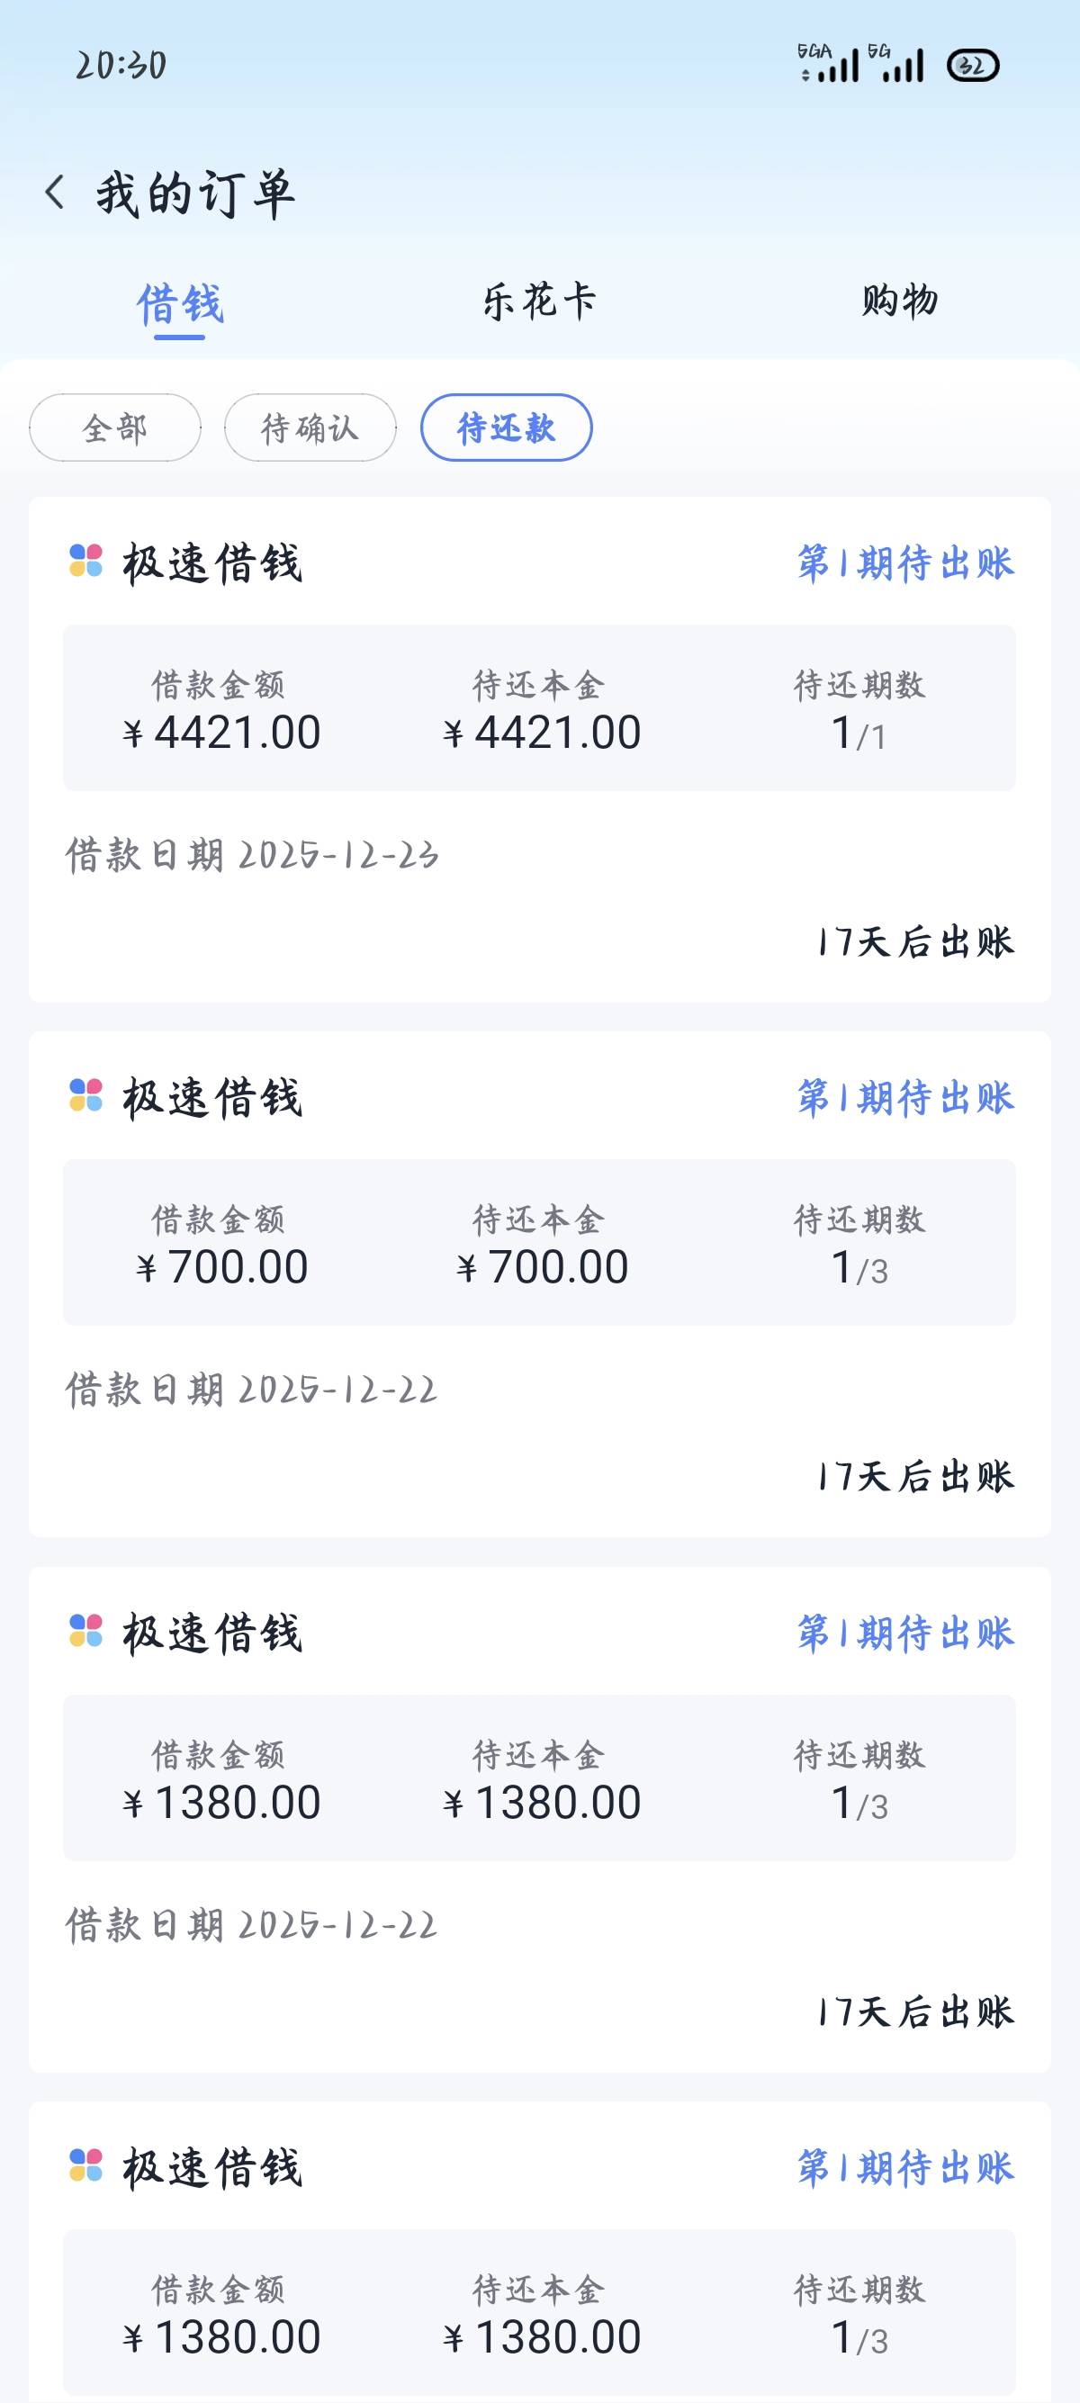
Task: Switch to the 购物 tab
Action: click(899, 301)
